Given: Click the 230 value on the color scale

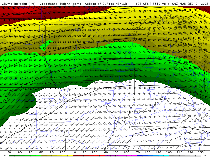Looking at the screenshot, I should coord(201,152).
